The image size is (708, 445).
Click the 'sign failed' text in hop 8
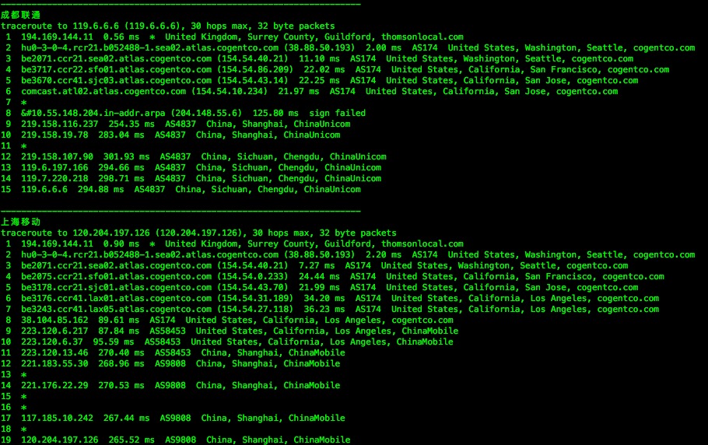(338, 113)
